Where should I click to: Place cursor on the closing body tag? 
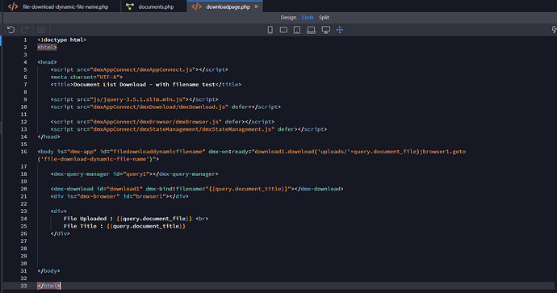tap(48, 270)
